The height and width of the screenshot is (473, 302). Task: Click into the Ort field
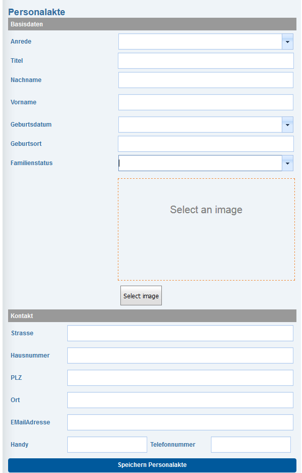pos(180,400)
